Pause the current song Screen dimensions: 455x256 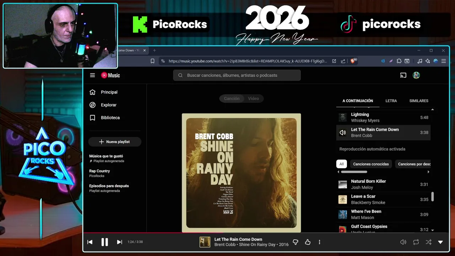105,242
